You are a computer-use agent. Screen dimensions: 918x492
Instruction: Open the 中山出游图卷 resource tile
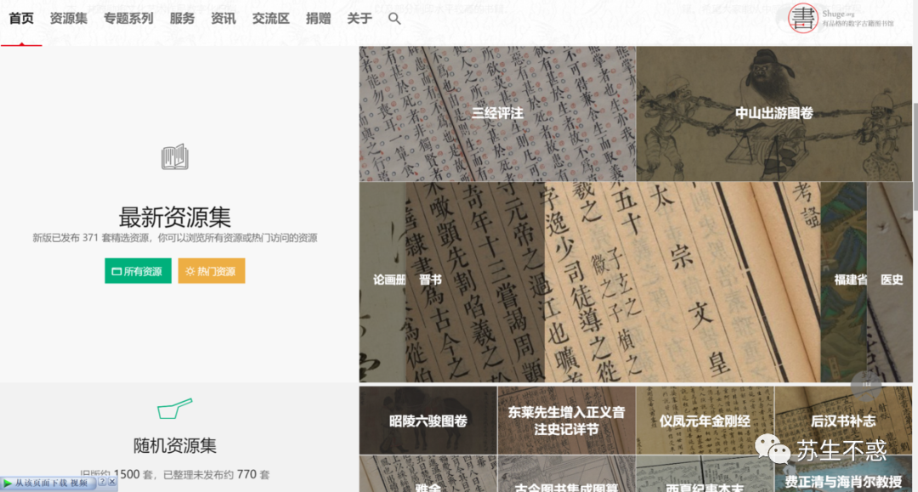click(x=774, y=114)
